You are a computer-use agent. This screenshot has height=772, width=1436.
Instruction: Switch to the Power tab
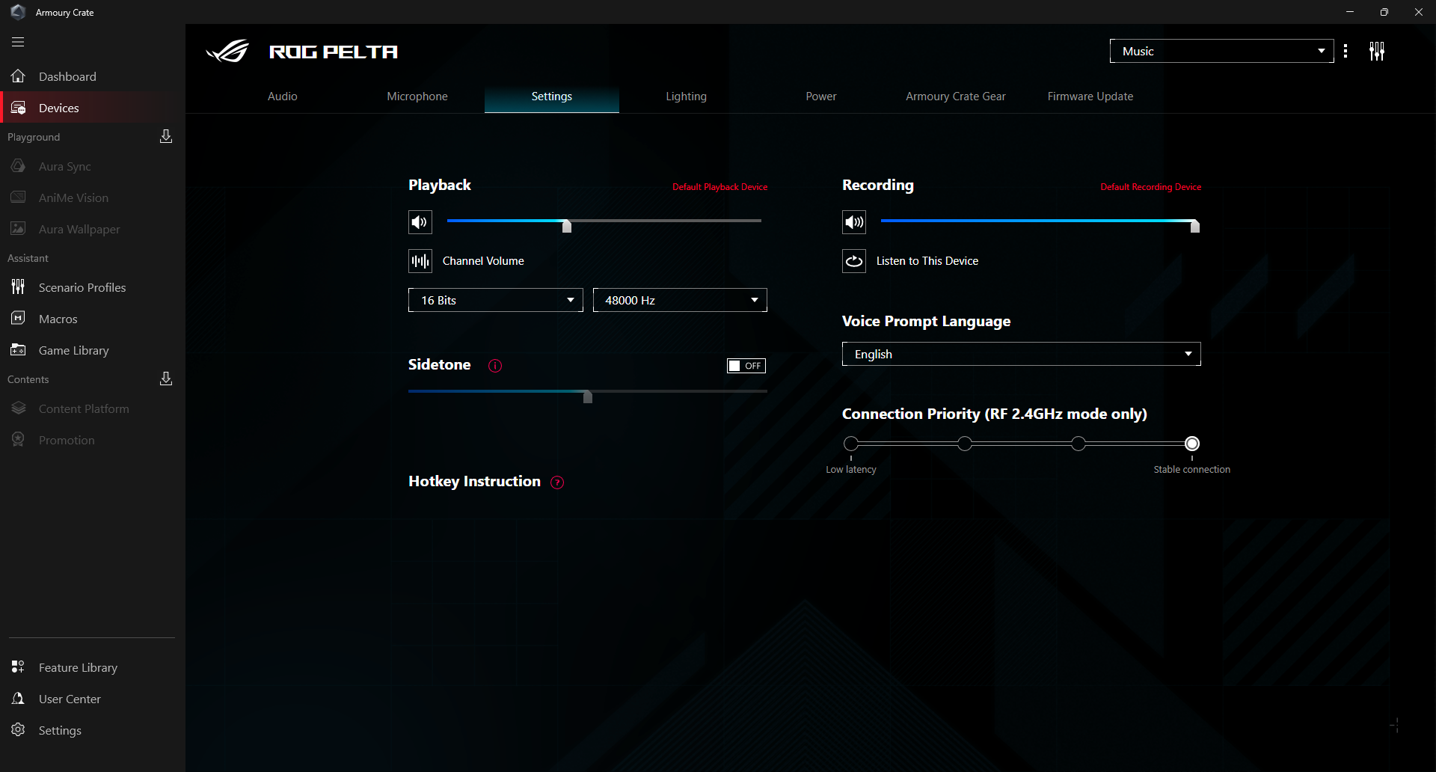[821, 96]
